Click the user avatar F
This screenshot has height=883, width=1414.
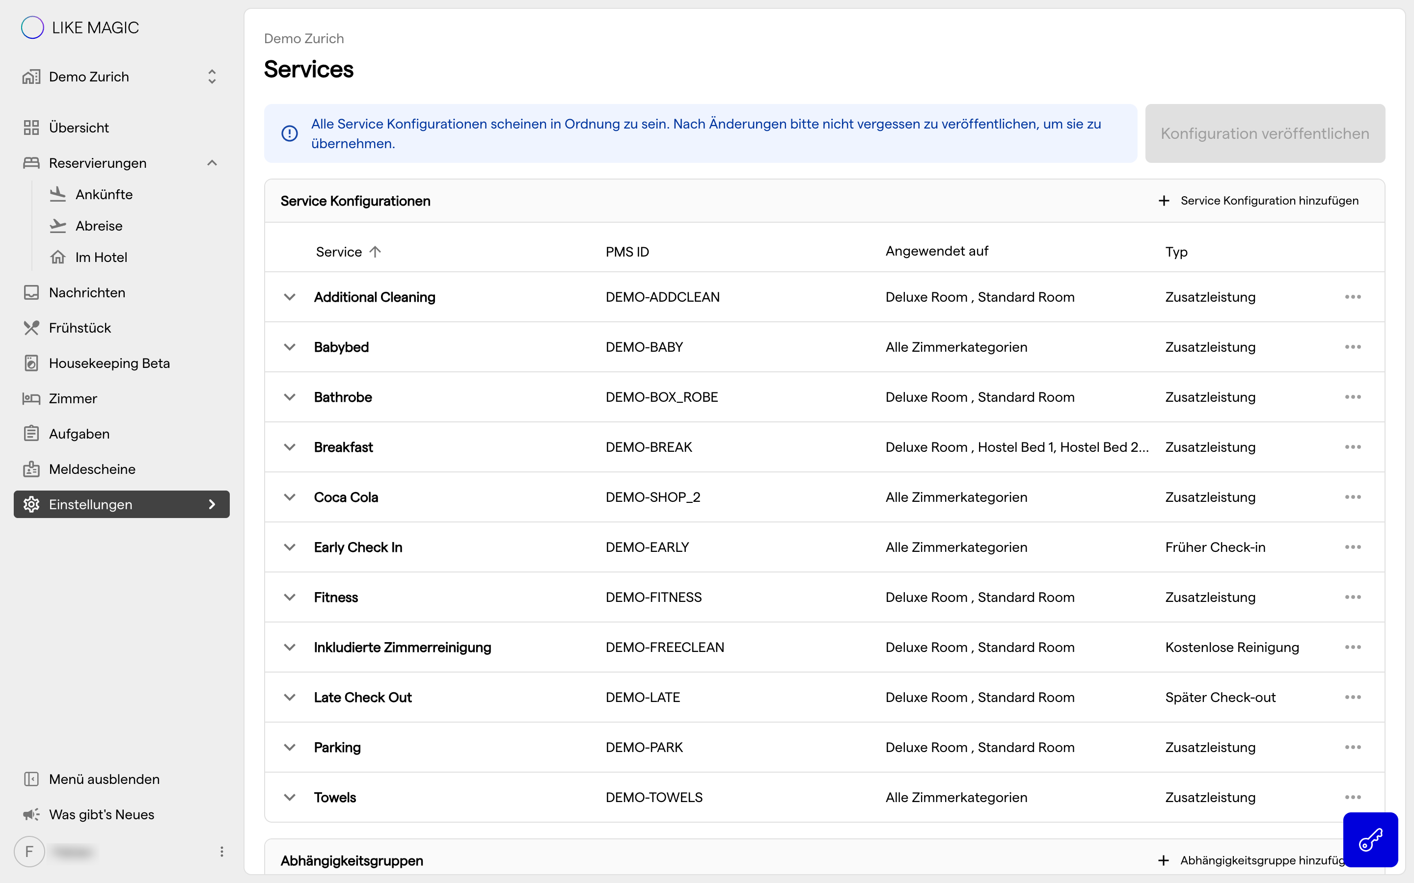(29, 852)
